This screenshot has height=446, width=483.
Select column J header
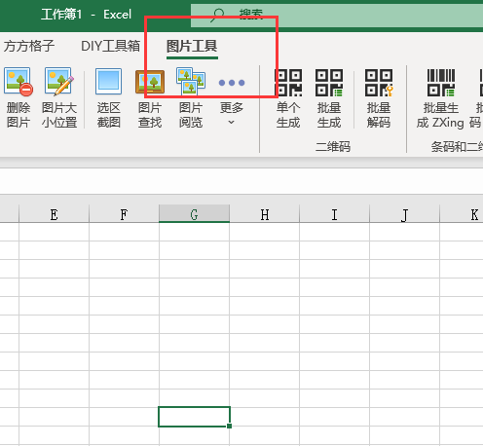404,214
